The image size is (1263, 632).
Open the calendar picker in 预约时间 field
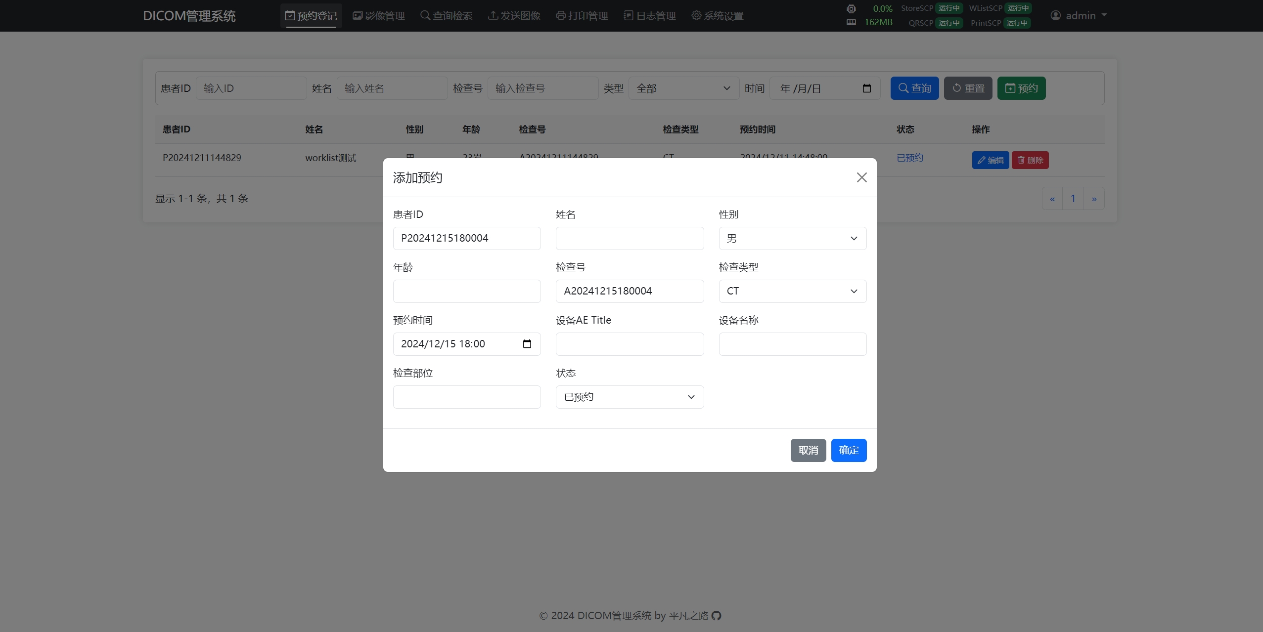[527, 344]
